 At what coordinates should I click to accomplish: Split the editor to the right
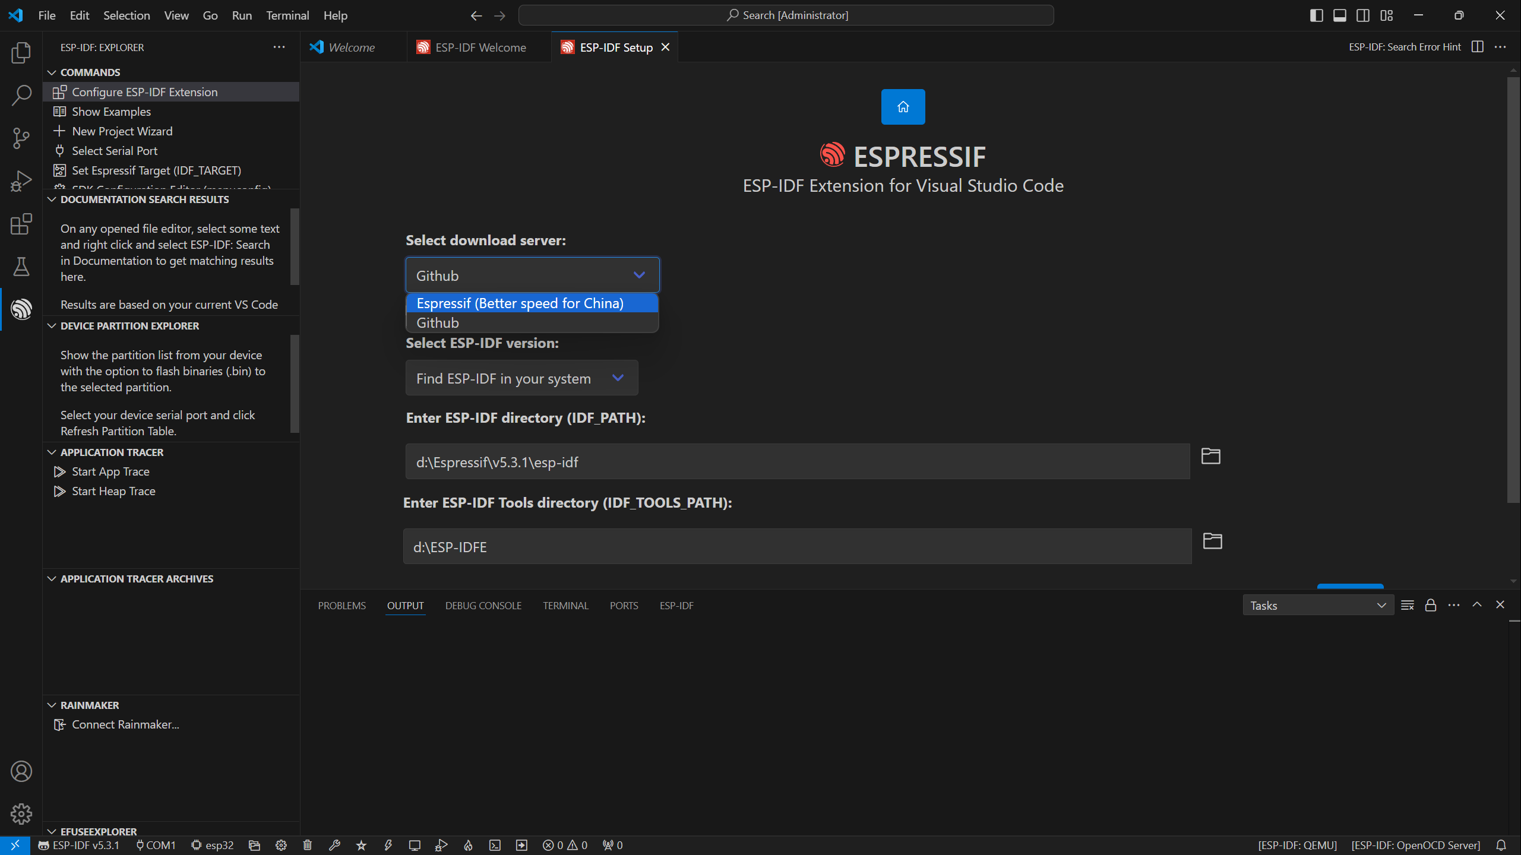click(x=1478, y=47)
